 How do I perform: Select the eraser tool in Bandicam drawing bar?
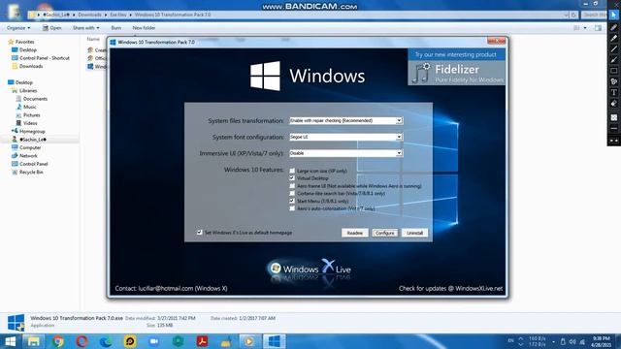tap(613, 104)
